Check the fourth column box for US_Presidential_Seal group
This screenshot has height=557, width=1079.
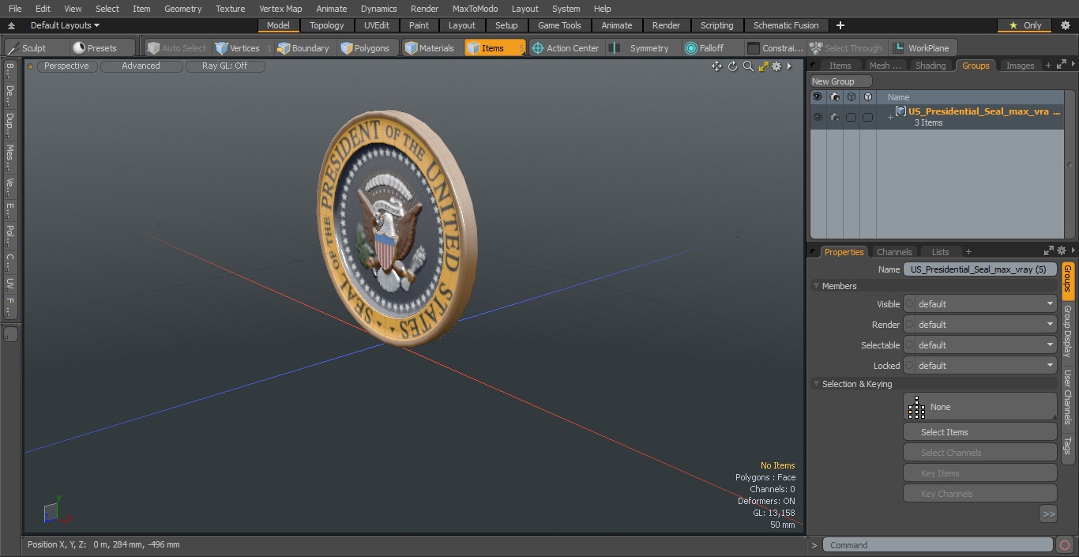(867, 117)
